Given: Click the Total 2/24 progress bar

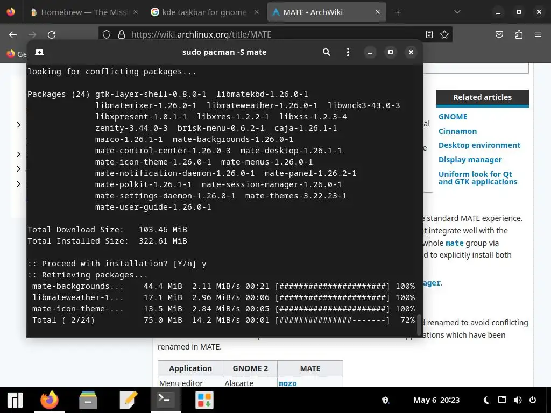Looking at the screenshot, I should point(333,320).
